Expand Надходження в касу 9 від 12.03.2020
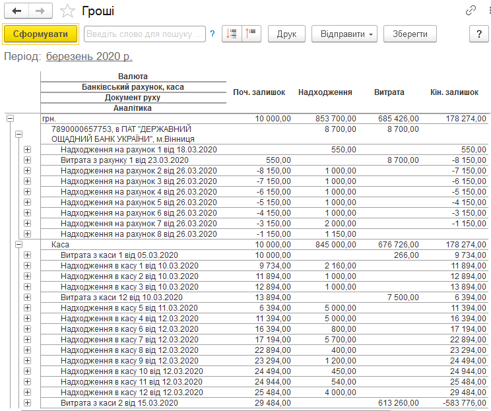The height and width of the screenshot is (411, 491). click(28, 361)
